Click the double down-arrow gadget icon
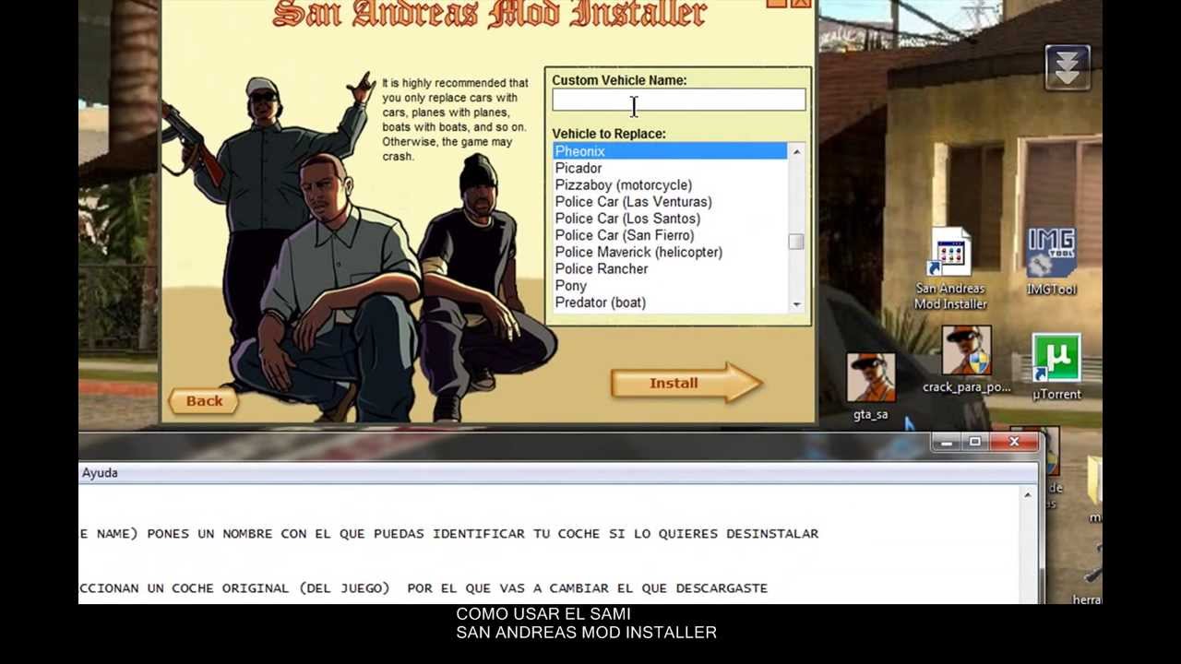Screen dimensions: 1181x664 (1068, 67)
